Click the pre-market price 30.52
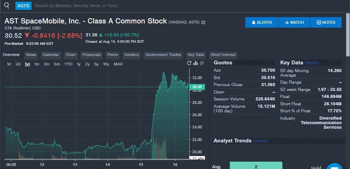The image size is (350, 169). 13,36
